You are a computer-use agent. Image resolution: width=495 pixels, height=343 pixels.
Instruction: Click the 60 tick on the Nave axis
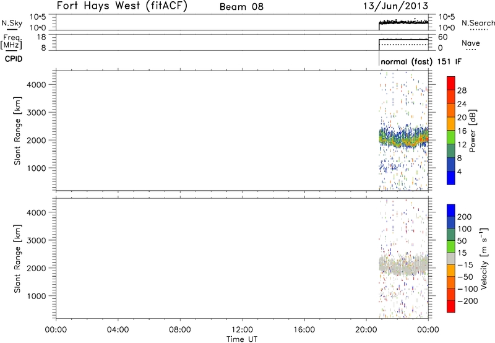point(442,37)
